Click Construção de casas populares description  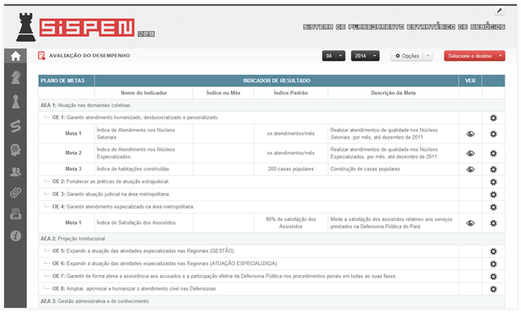click(x=365, y=169)
